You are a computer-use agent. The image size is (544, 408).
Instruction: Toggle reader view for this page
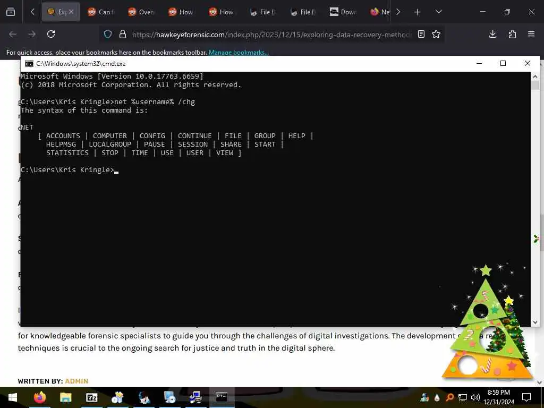[421, 34]
